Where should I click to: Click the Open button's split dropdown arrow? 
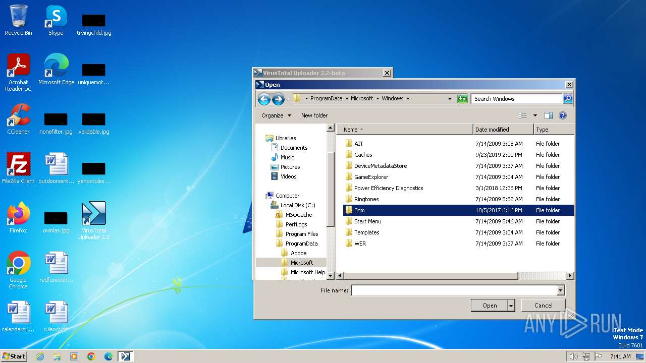(511, 306)
